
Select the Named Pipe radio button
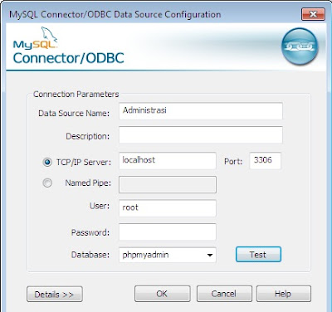pyautogui.click(x=47, y=183)
